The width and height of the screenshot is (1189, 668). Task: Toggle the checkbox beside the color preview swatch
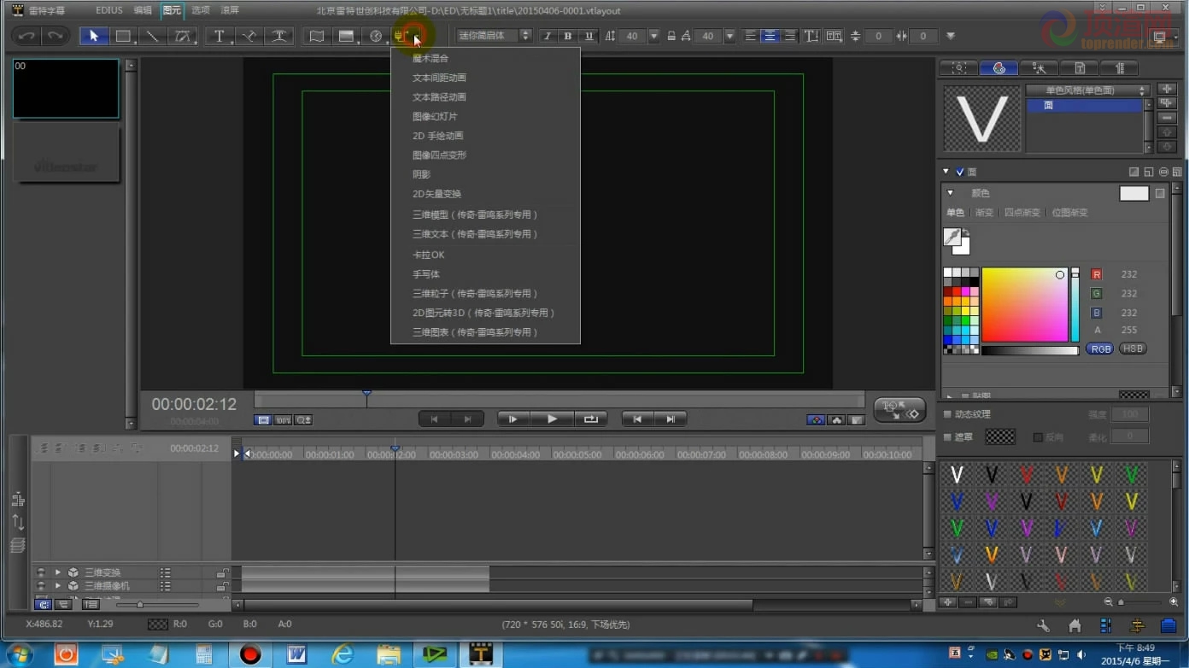point(1160,193)
